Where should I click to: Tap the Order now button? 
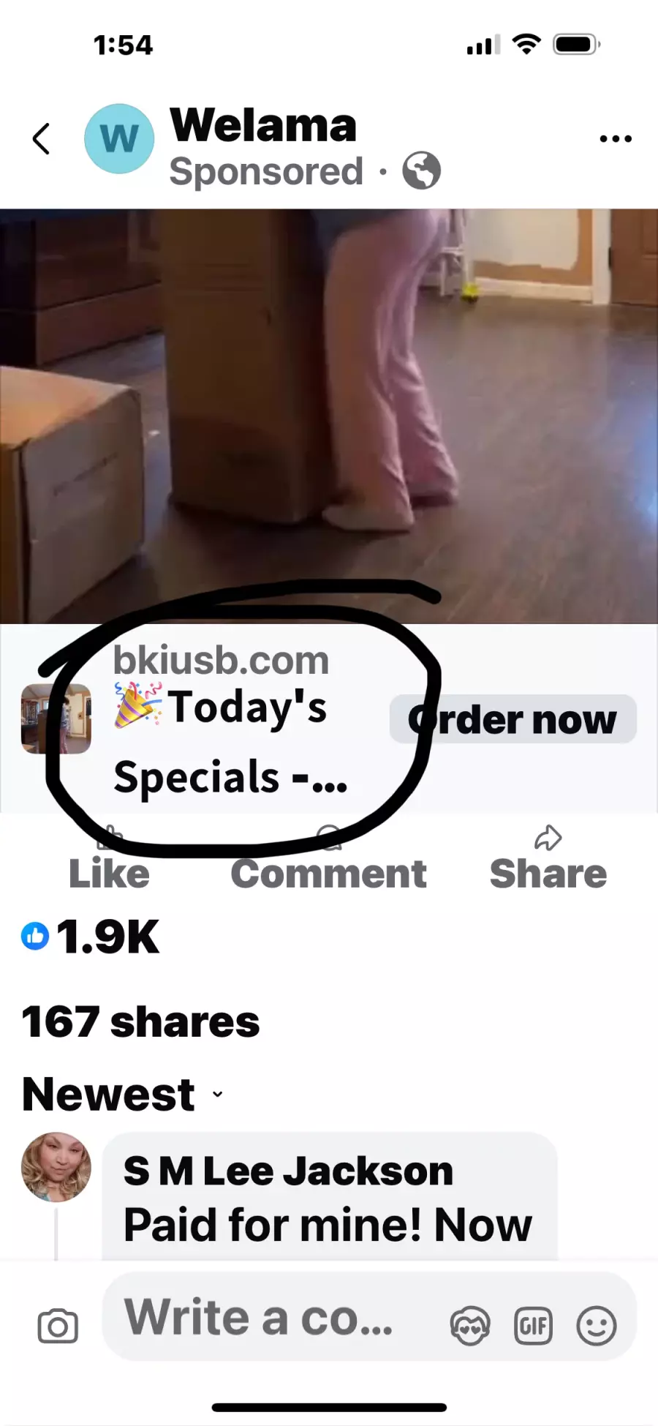pos(513,719)
